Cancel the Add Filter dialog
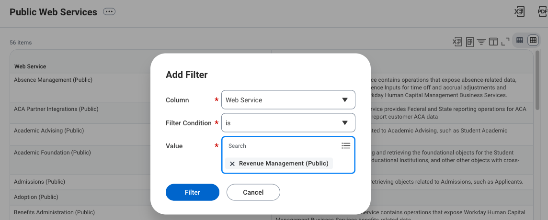Image resolution: width=548 pixels, height=220 pixels. [x=253, y=192]
